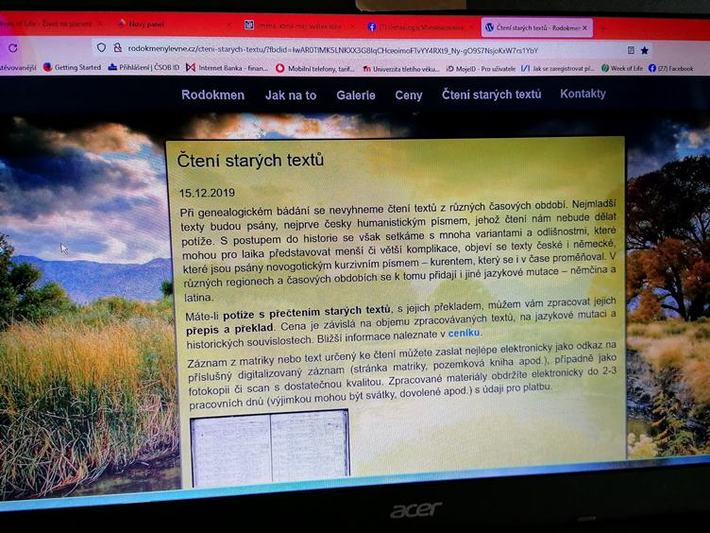Click the shield tracking protection icon

click(101, 47)
